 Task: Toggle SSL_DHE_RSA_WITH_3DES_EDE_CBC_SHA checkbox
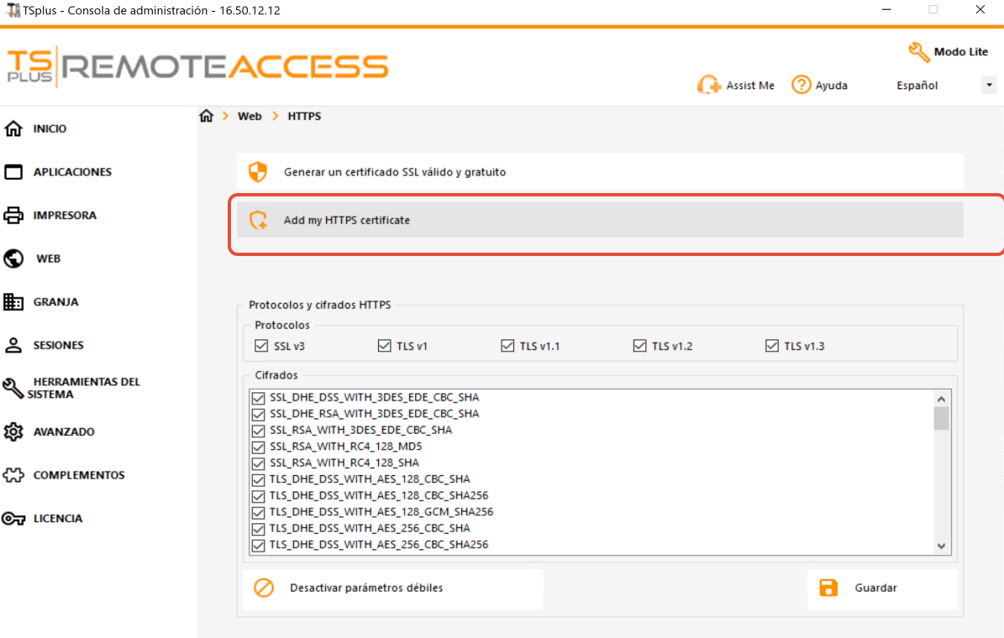click(258, 414)
